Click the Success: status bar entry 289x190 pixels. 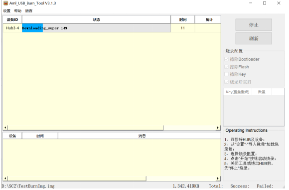coord(240,186)
